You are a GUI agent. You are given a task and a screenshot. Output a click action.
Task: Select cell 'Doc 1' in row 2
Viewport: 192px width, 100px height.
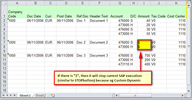point(83,21)
